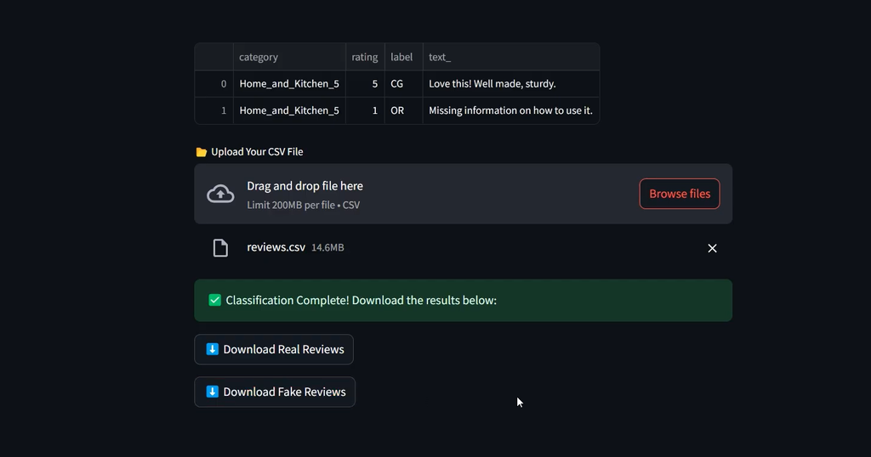Select the CG label cell in row 0
The width and height of the screenshot is (871, 457).
tap(404, 84)
